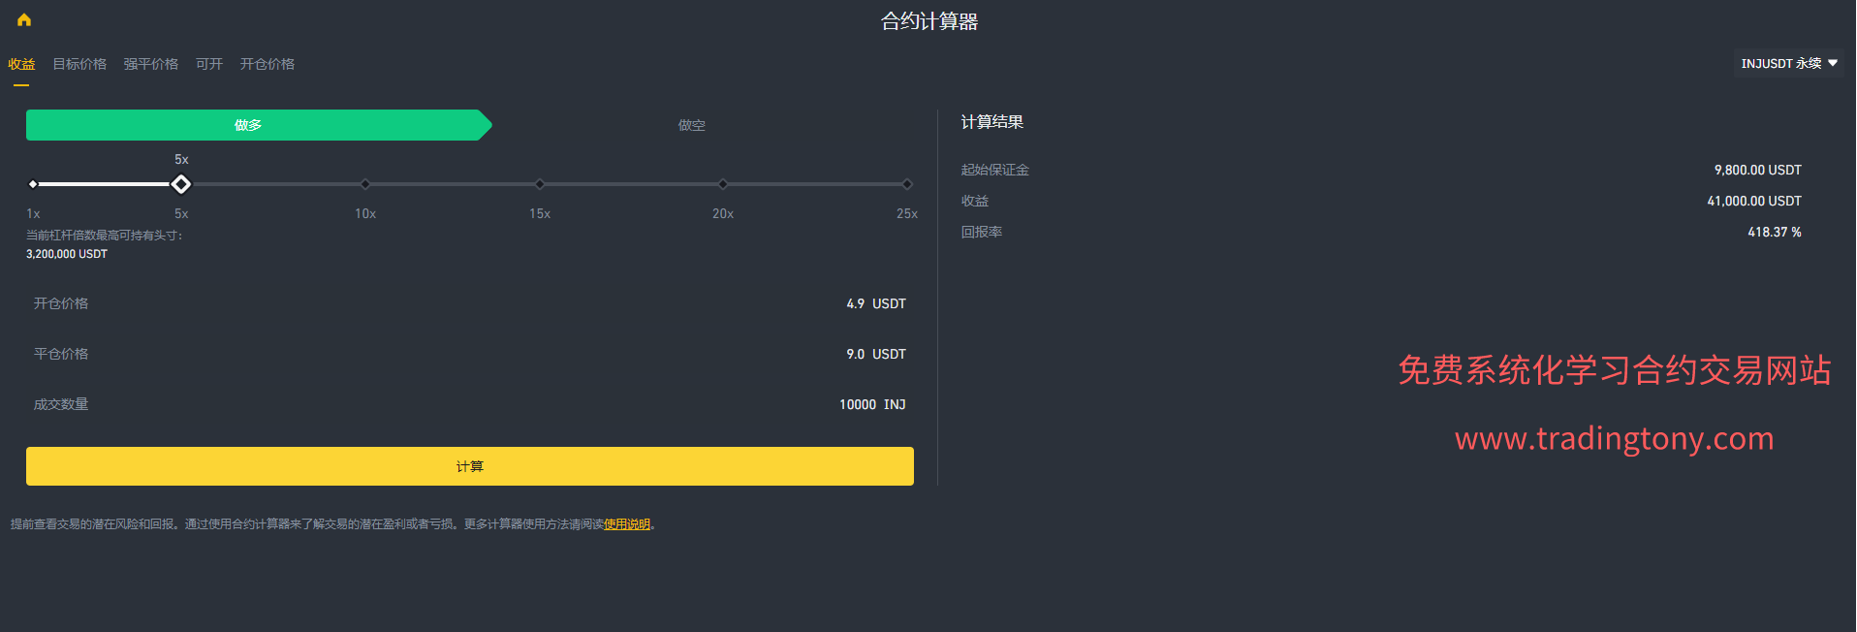Click the 回报率 value 418.37 %
Screen dimensions: 1857x632
tap(1775, 232)
